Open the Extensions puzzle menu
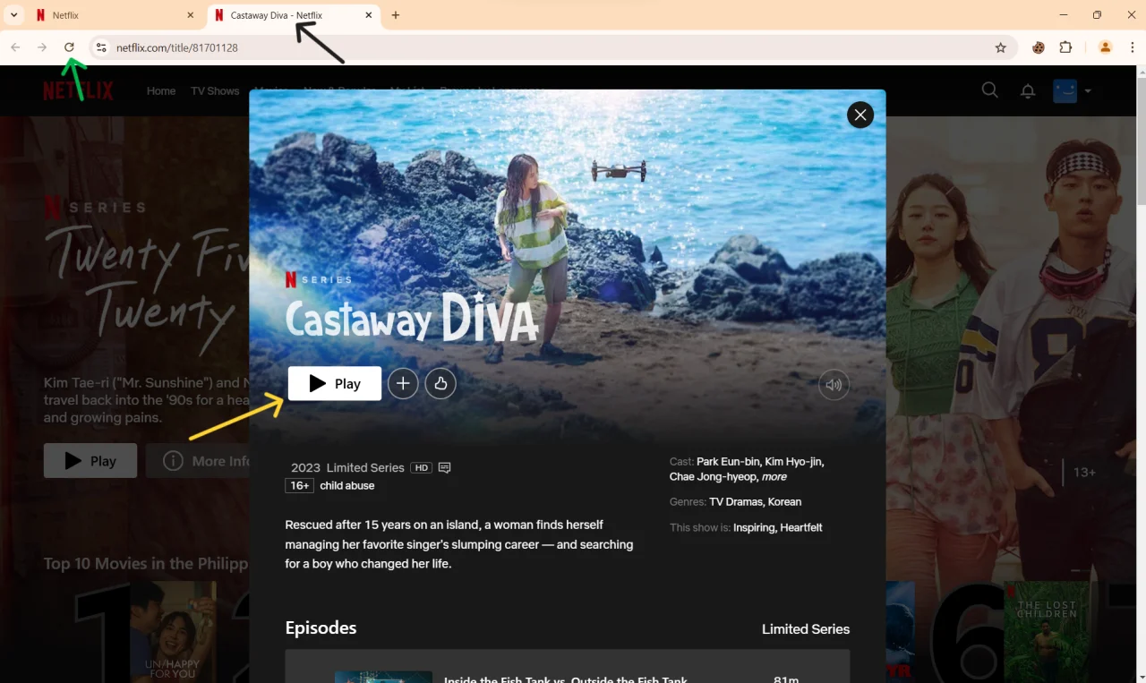Viewport: 1146px width, 683px height. tap(1065, 47)
